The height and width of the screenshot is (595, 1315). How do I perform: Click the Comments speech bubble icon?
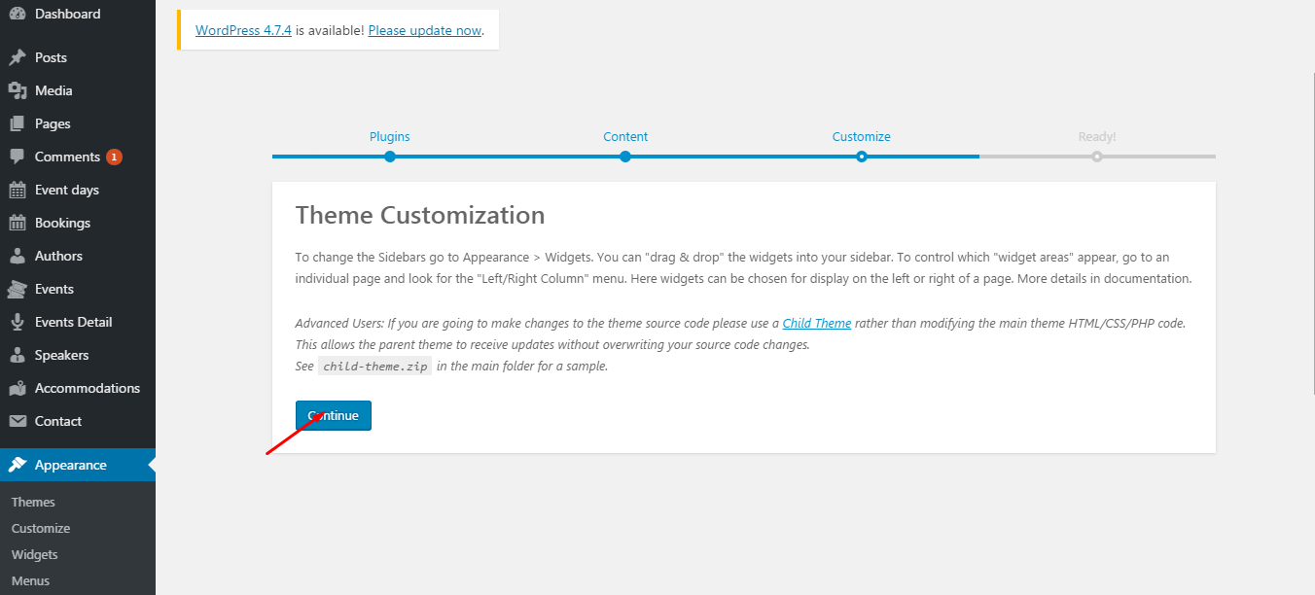coord(18,157)
